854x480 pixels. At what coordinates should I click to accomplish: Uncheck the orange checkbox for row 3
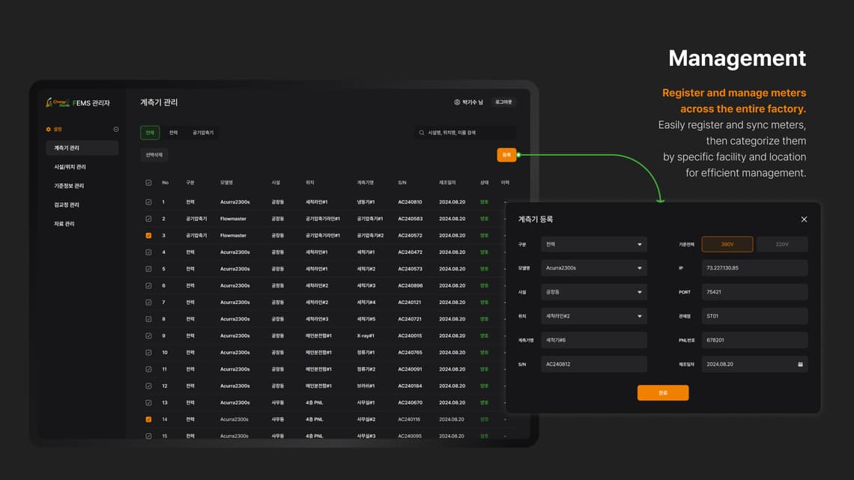[148, 236]
